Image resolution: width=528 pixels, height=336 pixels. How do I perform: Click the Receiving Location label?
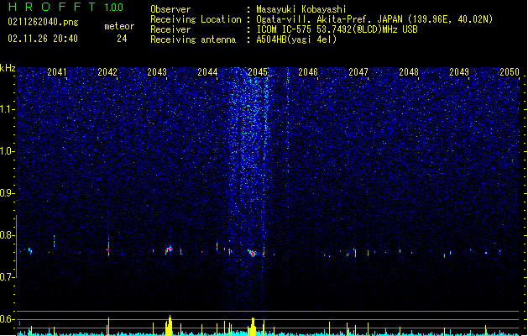click(196, 19)
